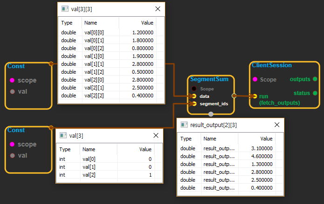Click the val pin on the upper Const node

pos(13,91)
